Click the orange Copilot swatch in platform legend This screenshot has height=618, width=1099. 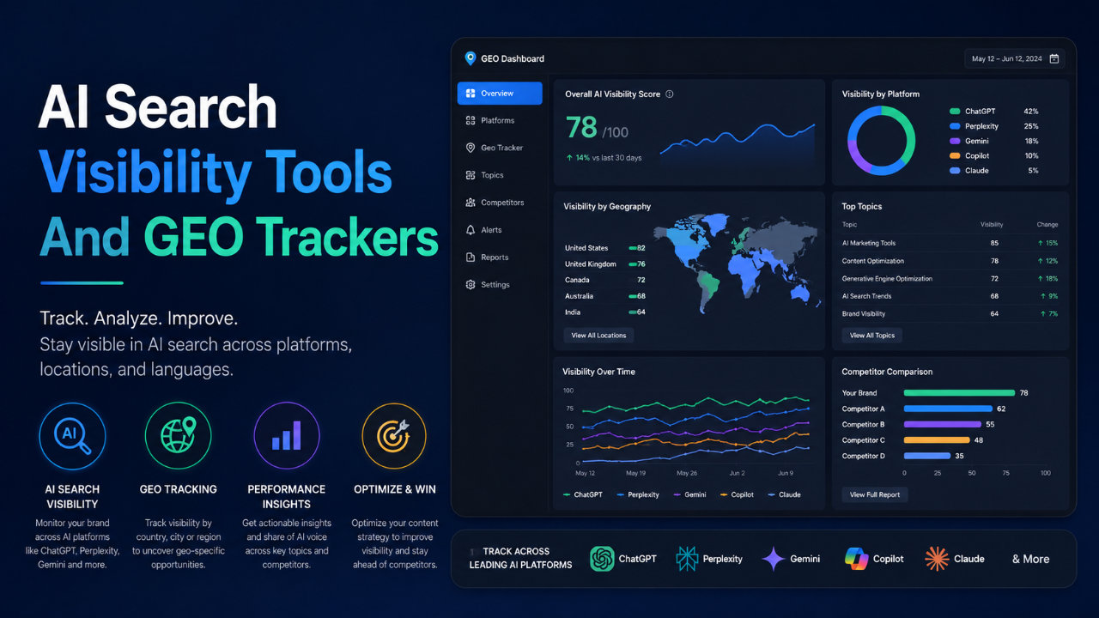point(955,155)
